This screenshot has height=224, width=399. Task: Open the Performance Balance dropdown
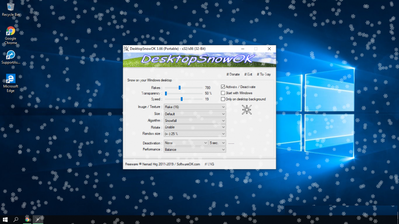[x=195, y=149]
